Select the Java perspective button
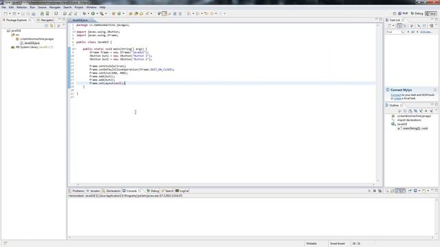 pyautogui.click(x=431, y=14)
